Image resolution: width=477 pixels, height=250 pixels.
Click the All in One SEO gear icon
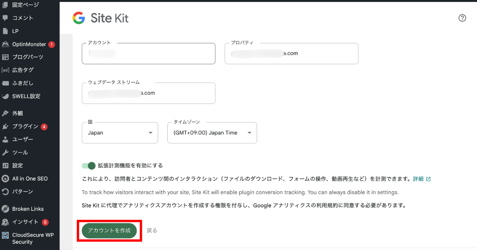(5, 179)
